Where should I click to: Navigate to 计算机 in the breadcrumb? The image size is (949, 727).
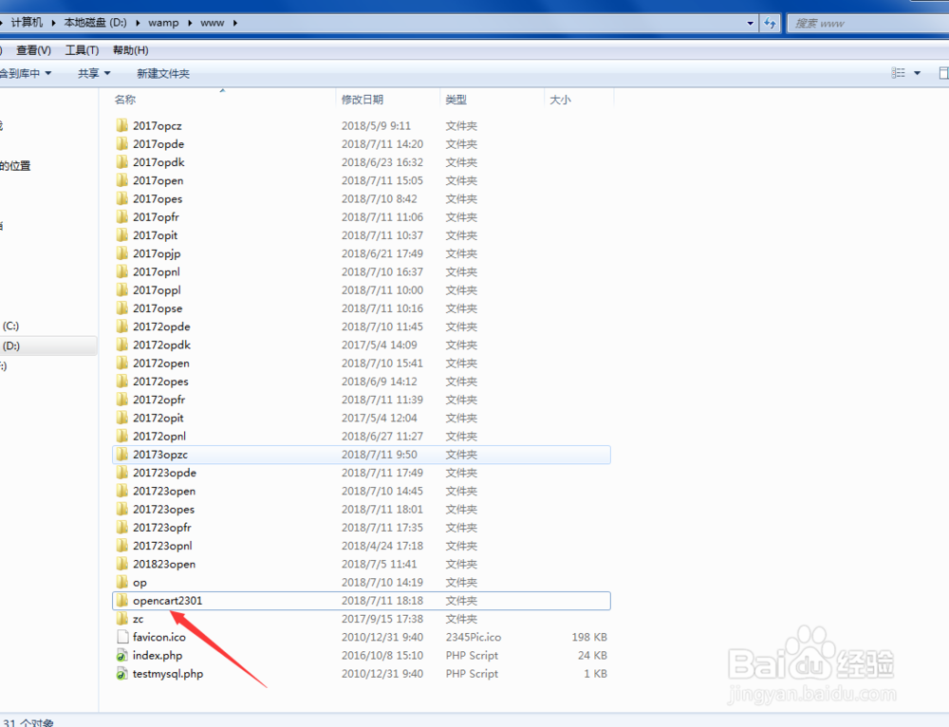tap(27, 23)
